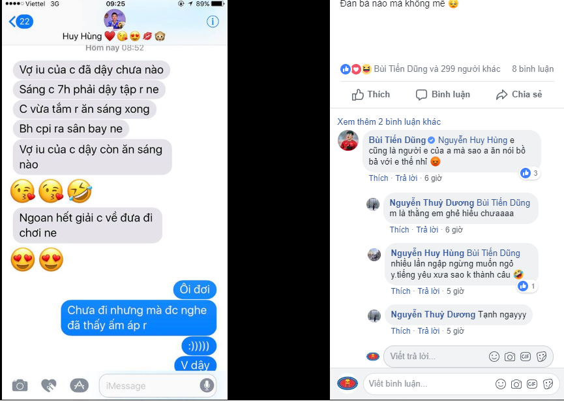Like the post with Thích button
Screen dimensions: 564x401
(371, 95)
